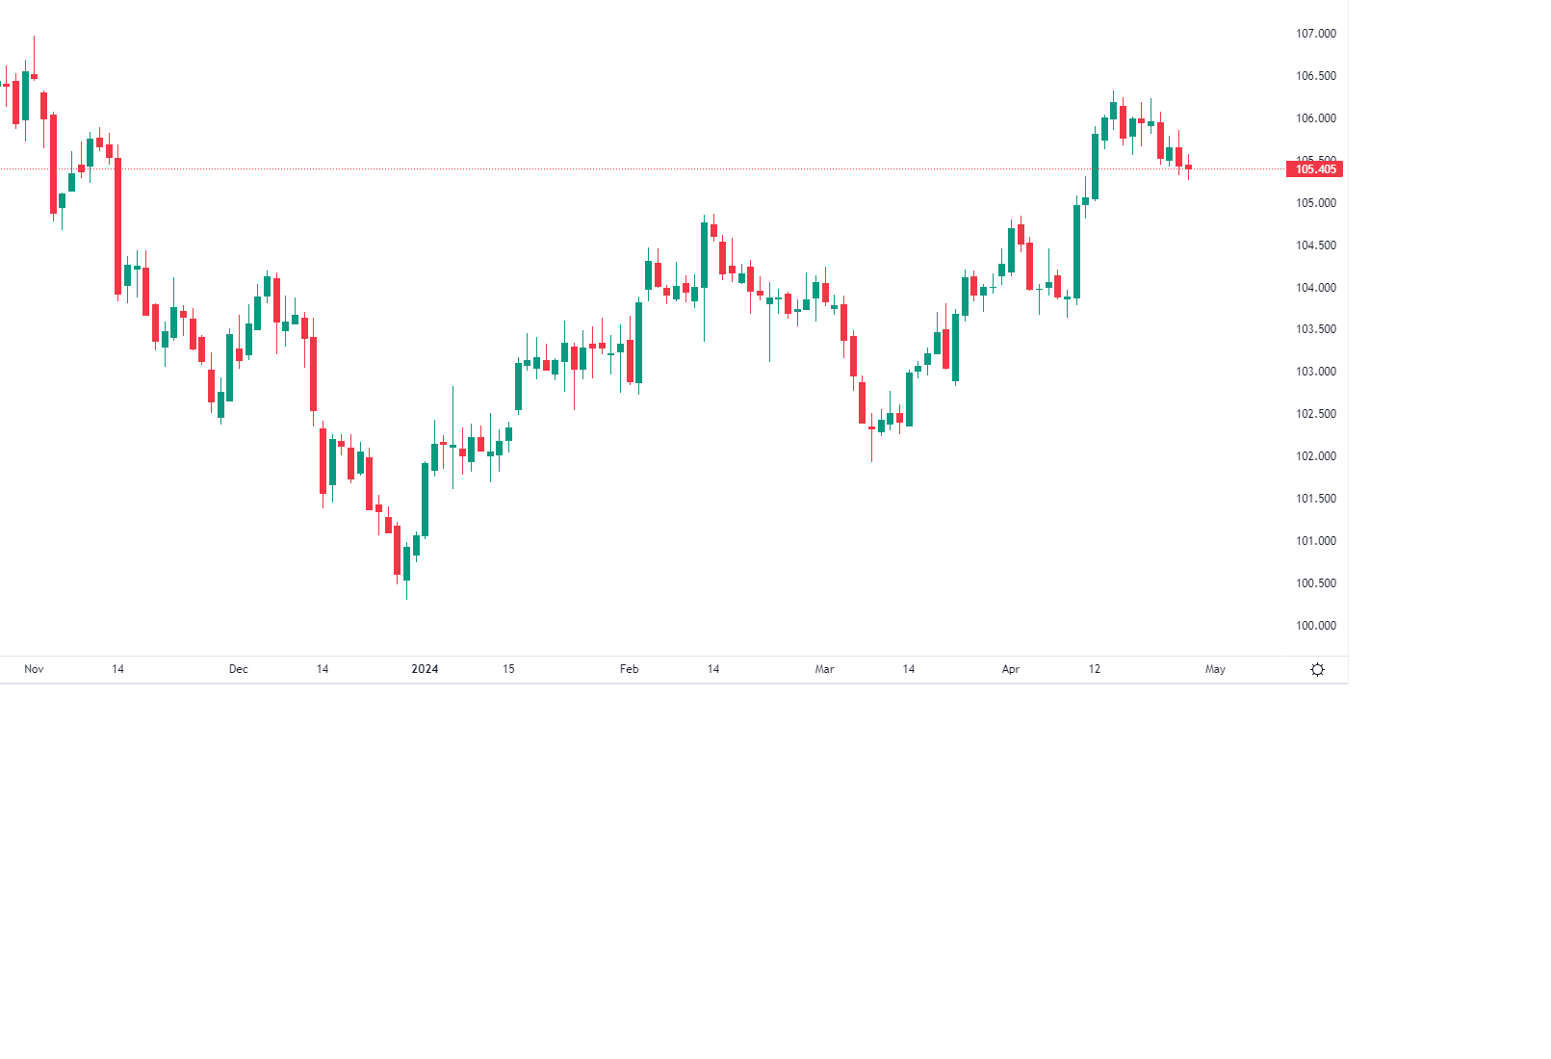
Task: Click the 12 date label in April
Action: tap(1095, 669)
